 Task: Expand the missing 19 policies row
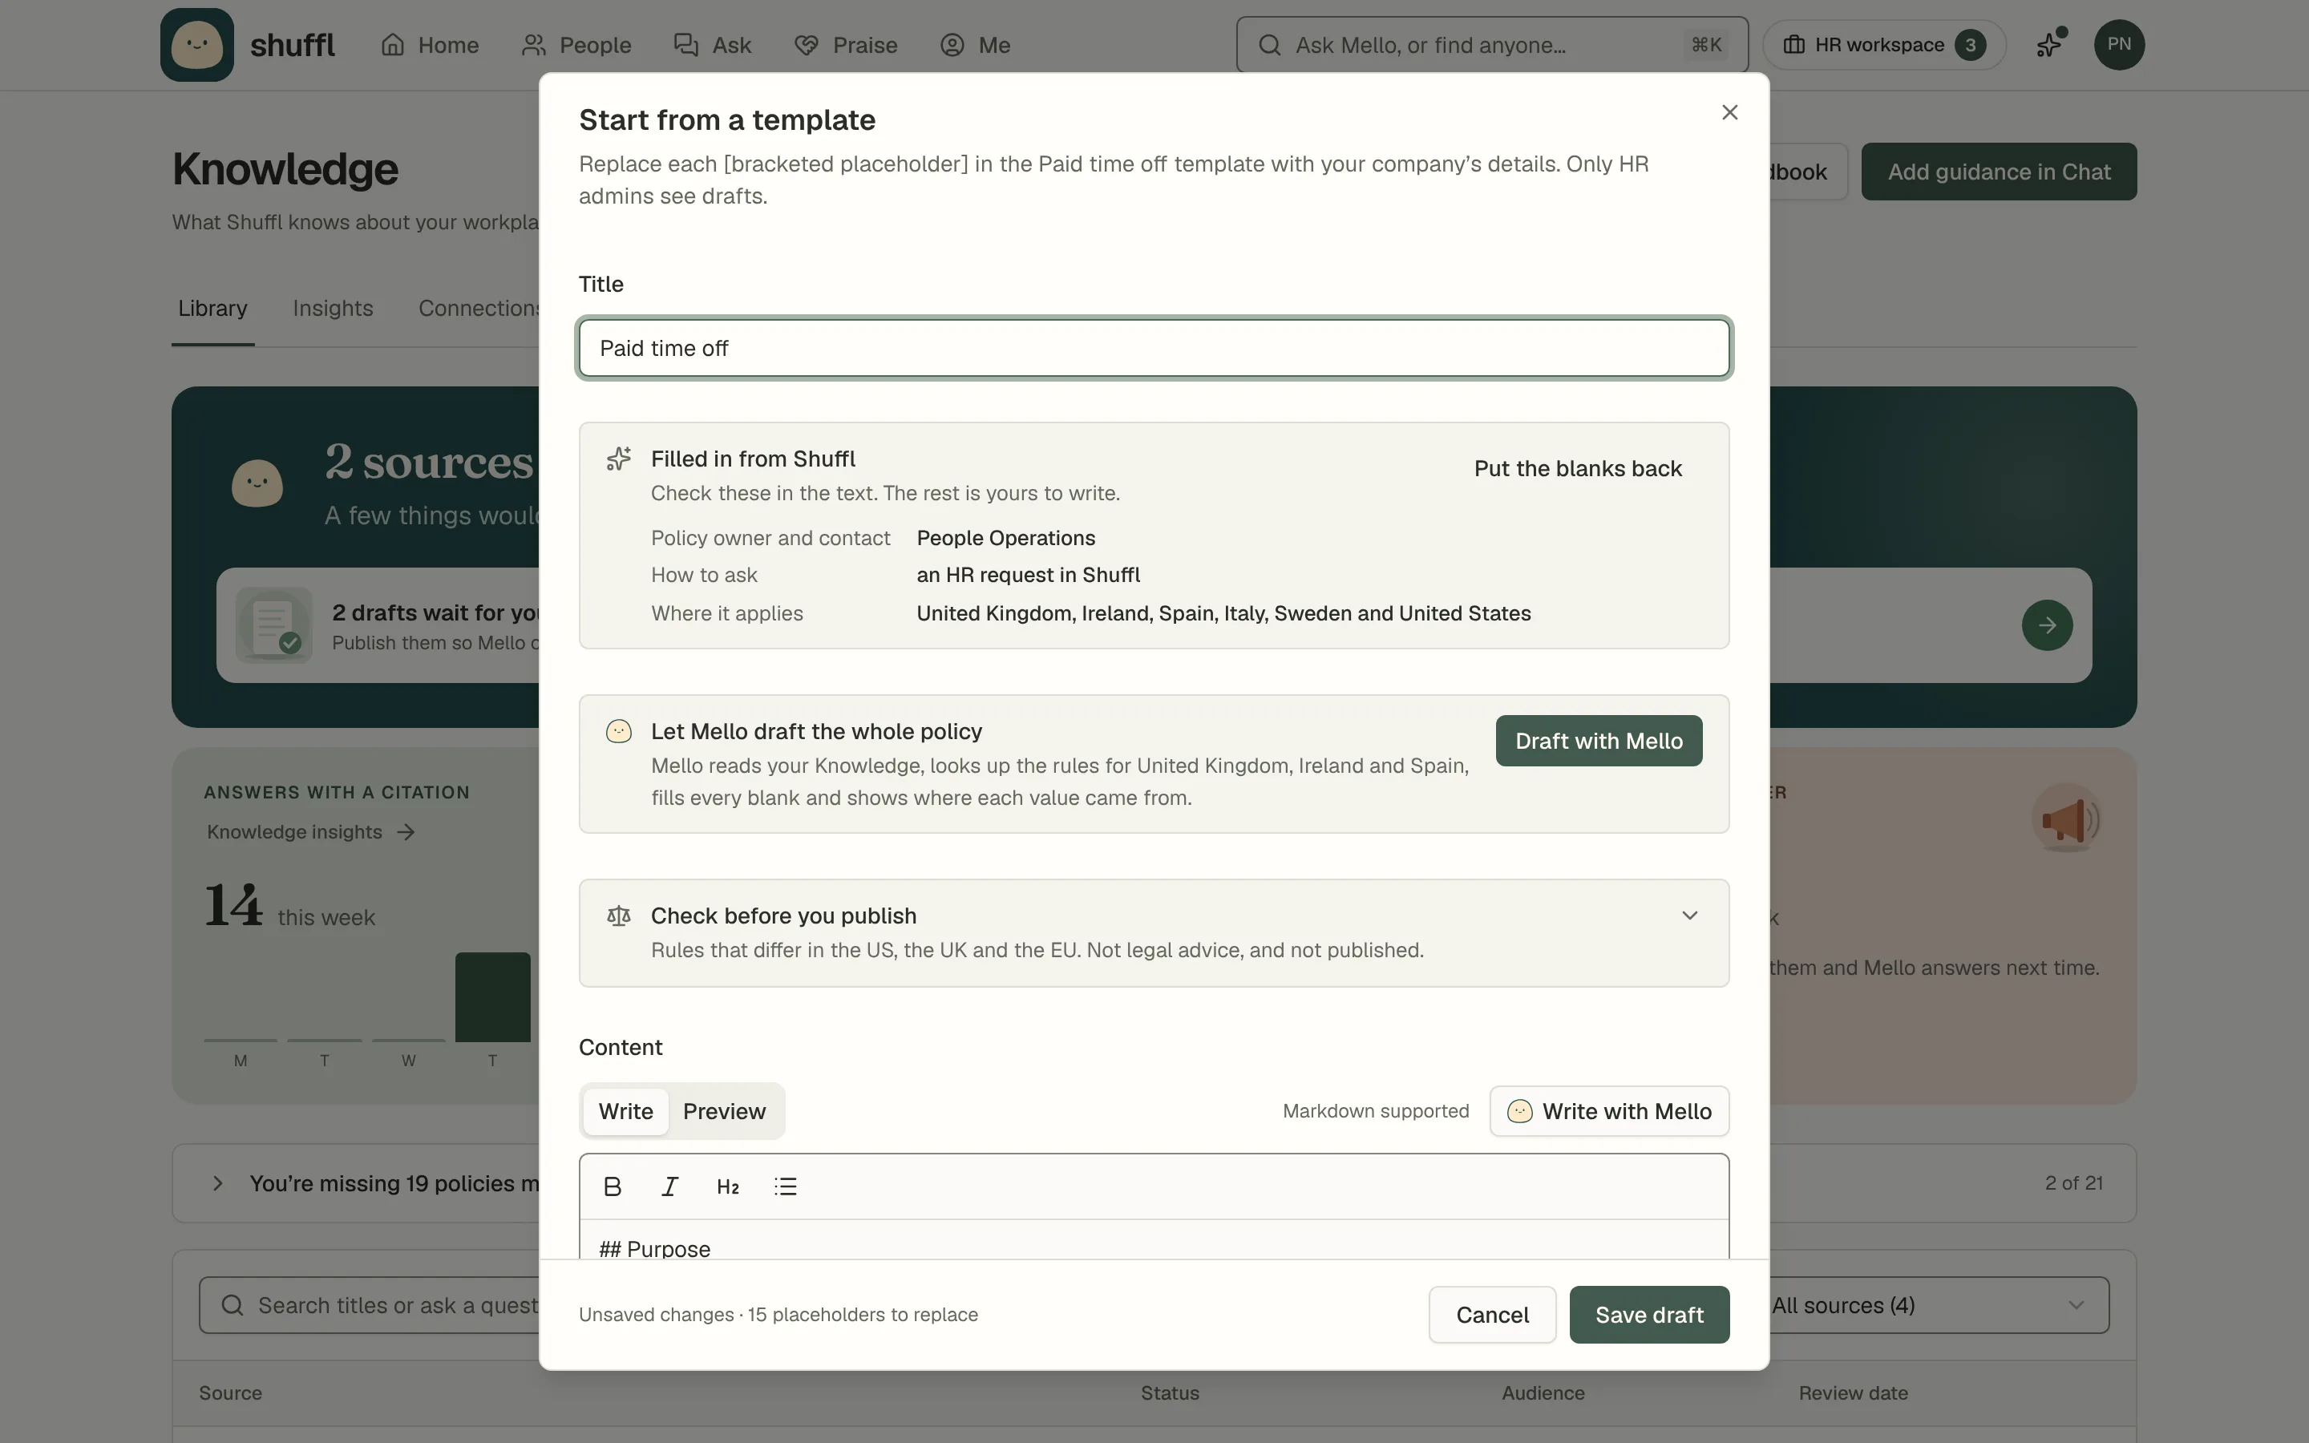click(217, 1183)
